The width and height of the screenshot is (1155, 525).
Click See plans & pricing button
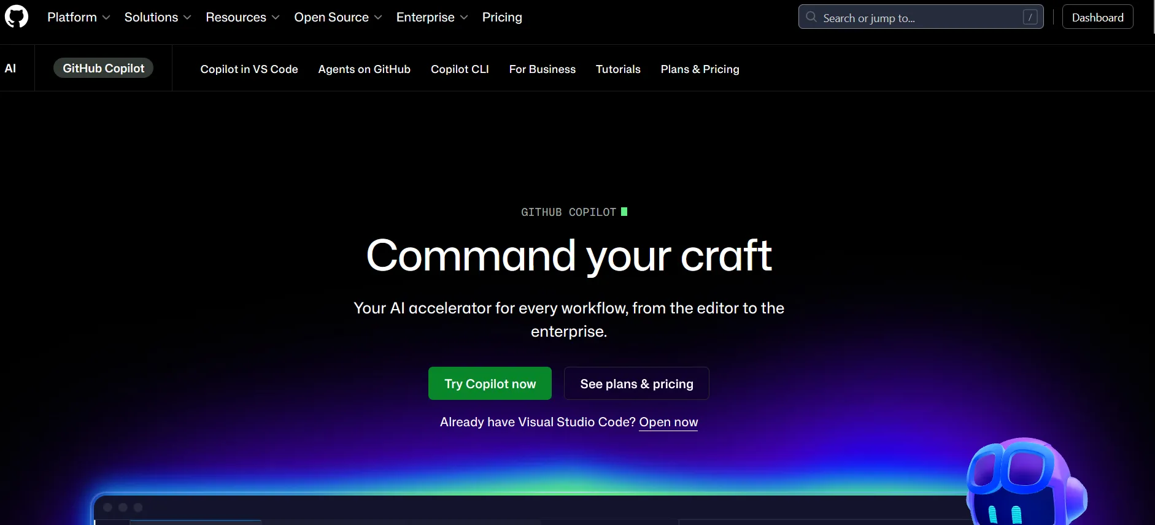click(636, 383)
